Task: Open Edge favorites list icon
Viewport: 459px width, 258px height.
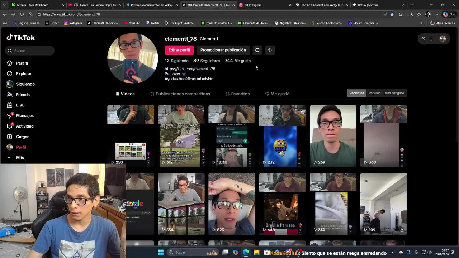Action: [x=419, y=14]
